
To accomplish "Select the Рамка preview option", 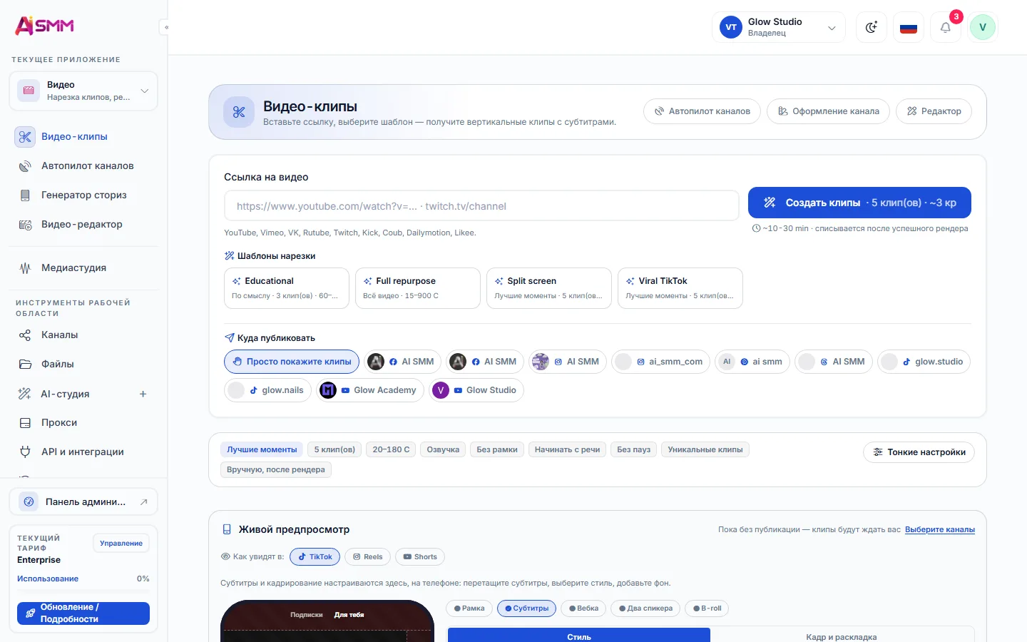I will (469, 608).
